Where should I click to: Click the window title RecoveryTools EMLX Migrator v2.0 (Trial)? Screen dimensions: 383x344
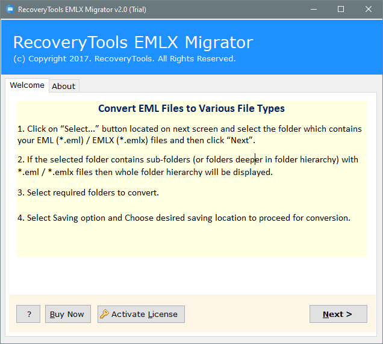(82, 10)
